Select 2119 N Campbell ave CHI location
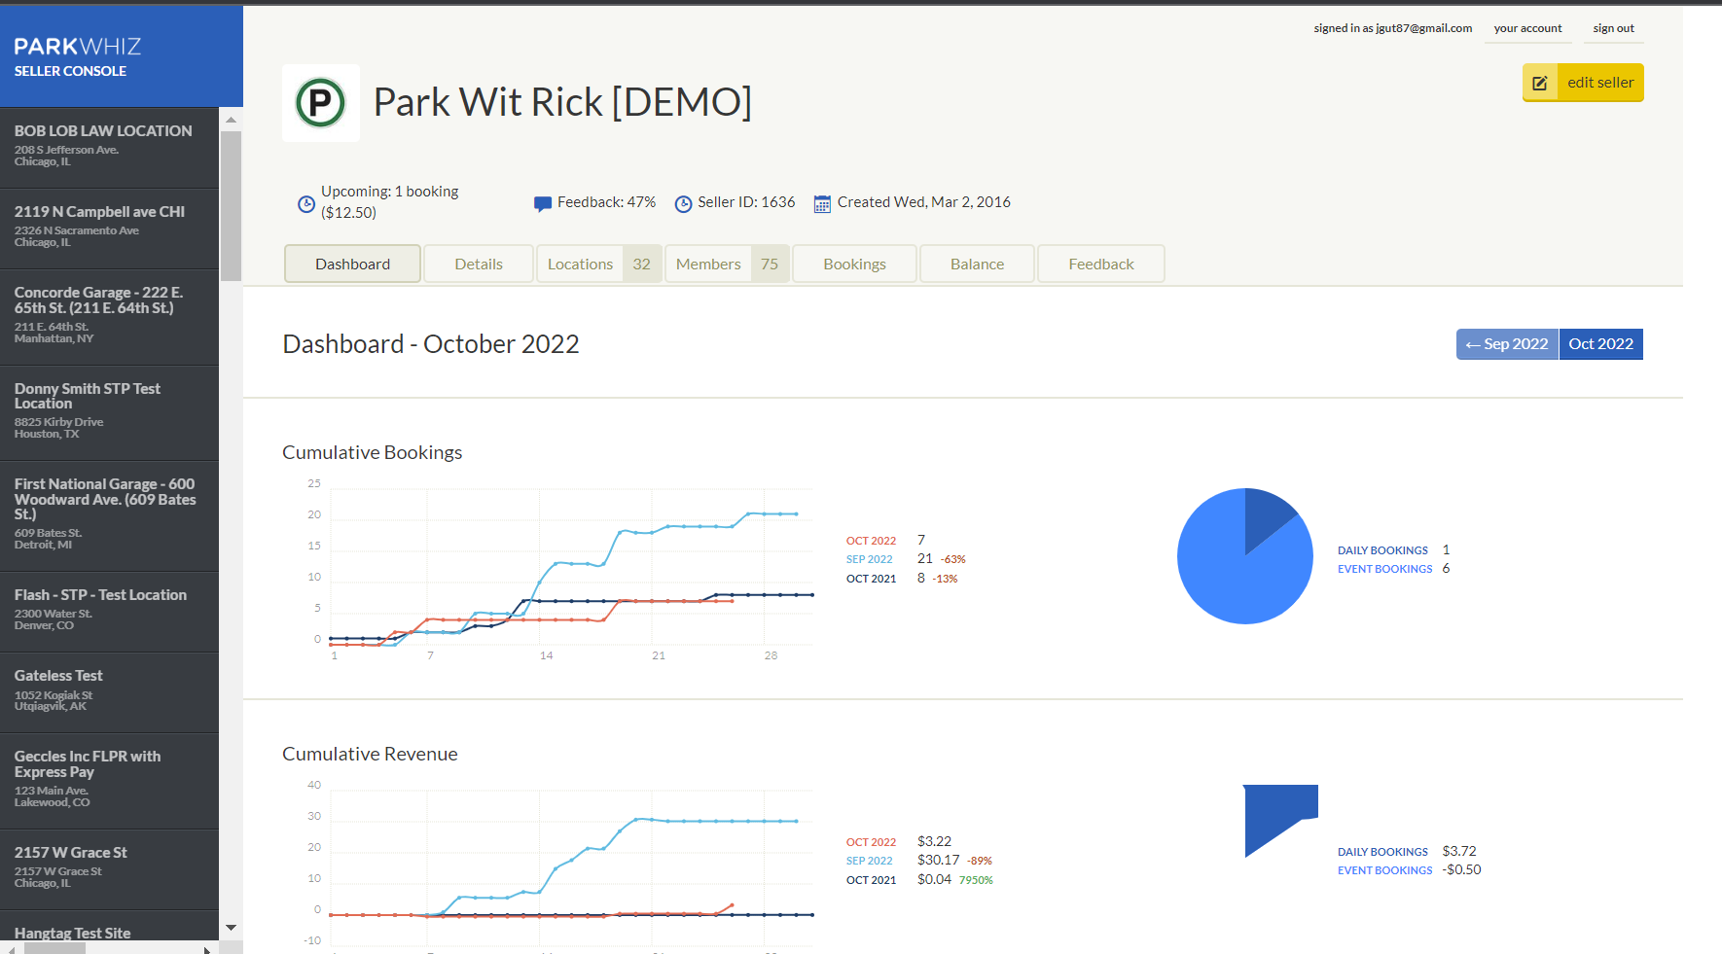The image size is (1722, 954). tap(109, 229)
